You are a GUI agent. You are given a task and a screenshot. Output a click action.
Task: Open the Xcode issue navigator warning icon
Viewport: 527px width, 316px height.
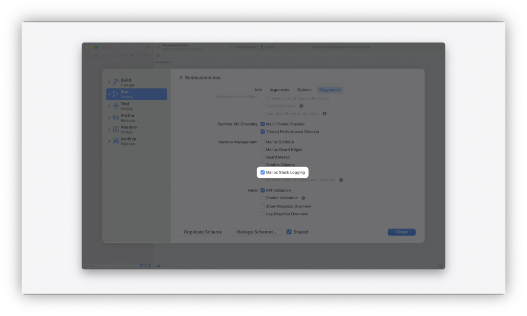click(x=118, y=56)
